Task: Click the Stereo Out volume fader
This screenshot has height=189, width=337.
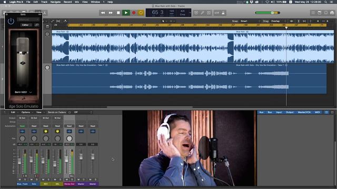Action: pyautogui.click(x=67, y=159)
